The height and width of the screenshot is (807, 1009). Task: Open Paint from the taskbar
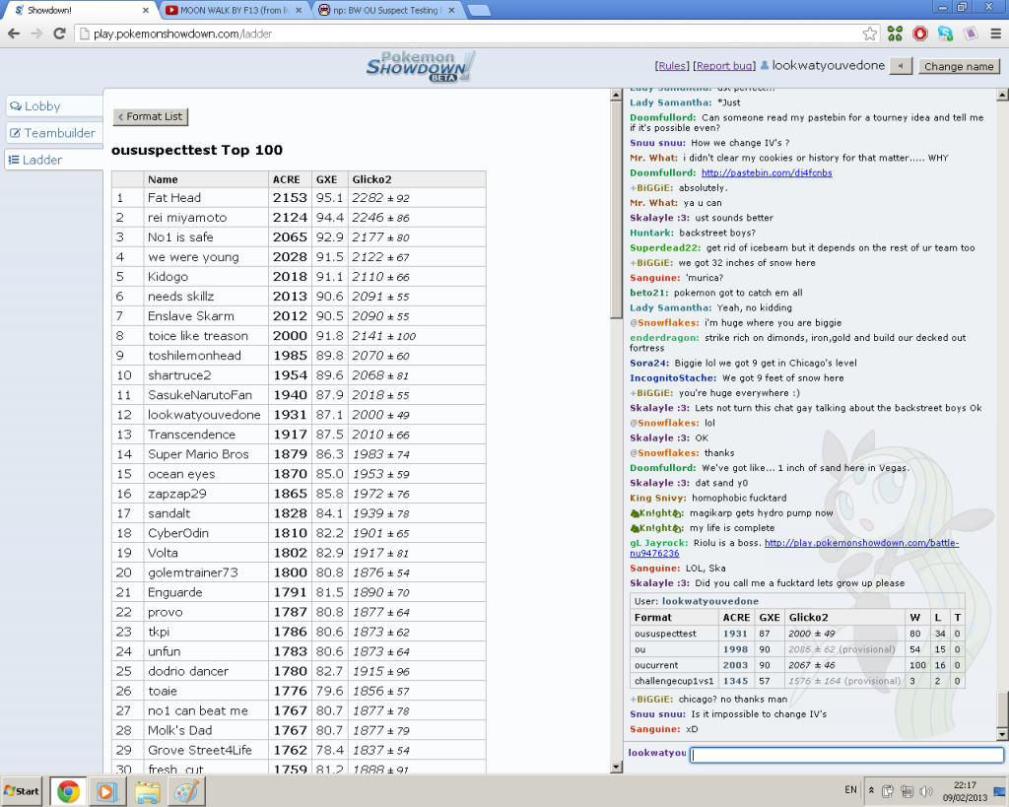click(x=185, y=790)
